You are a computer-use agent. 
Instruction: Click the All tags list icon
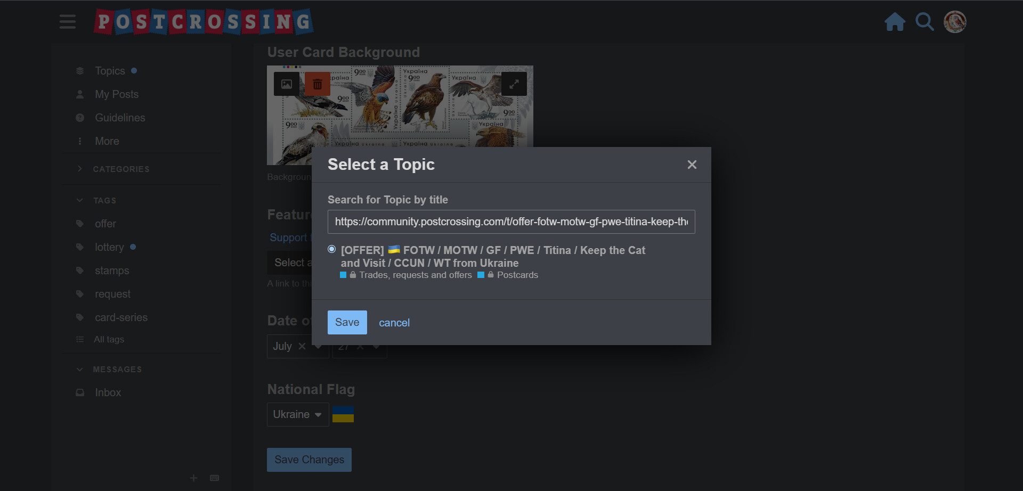click(x=80, y=339)
